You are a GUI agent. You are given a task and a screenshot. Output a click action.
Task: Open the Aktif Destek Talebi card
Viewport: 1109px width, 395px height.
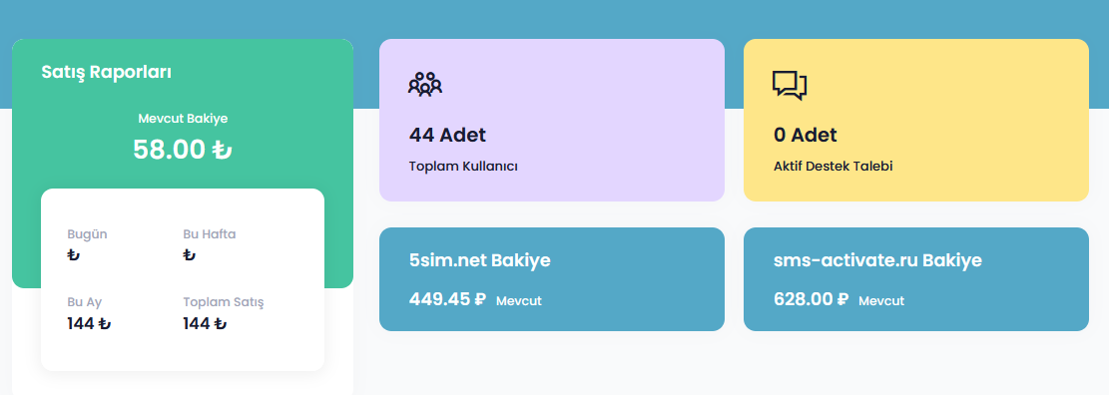916,120
